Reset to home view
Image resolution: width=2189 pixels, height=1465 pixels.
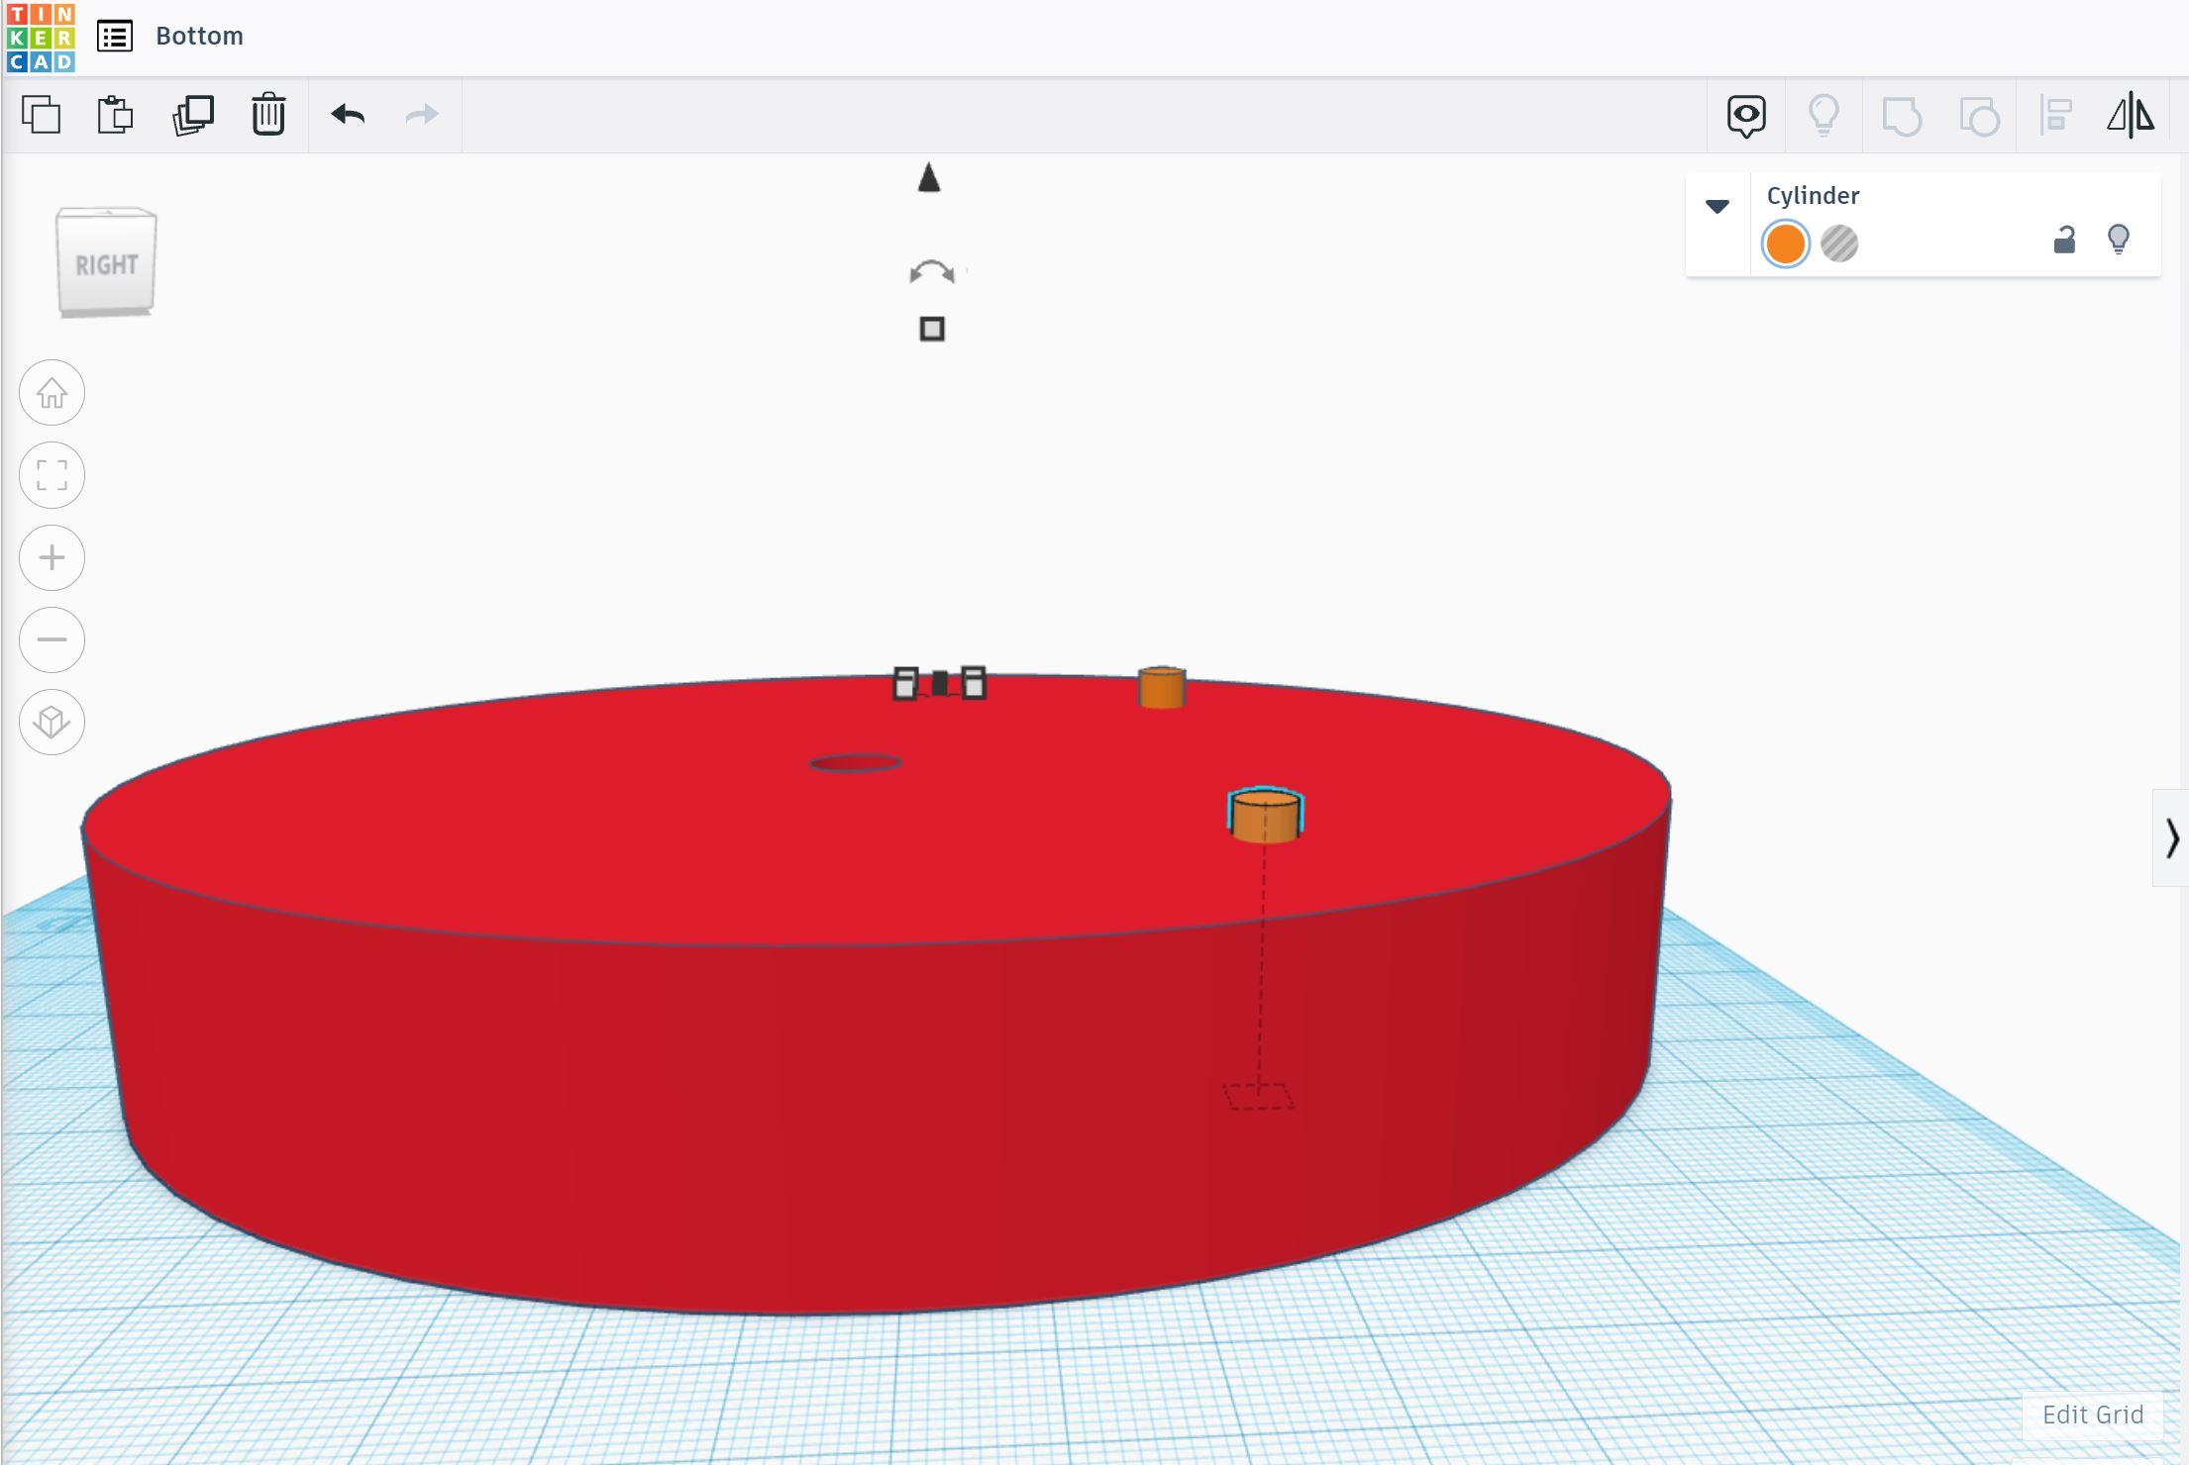[52, 393]
